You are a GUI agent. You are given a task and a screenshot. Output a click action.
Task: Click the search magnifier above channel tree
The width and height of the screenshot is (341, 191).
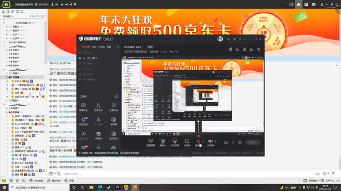coord(22,11)
